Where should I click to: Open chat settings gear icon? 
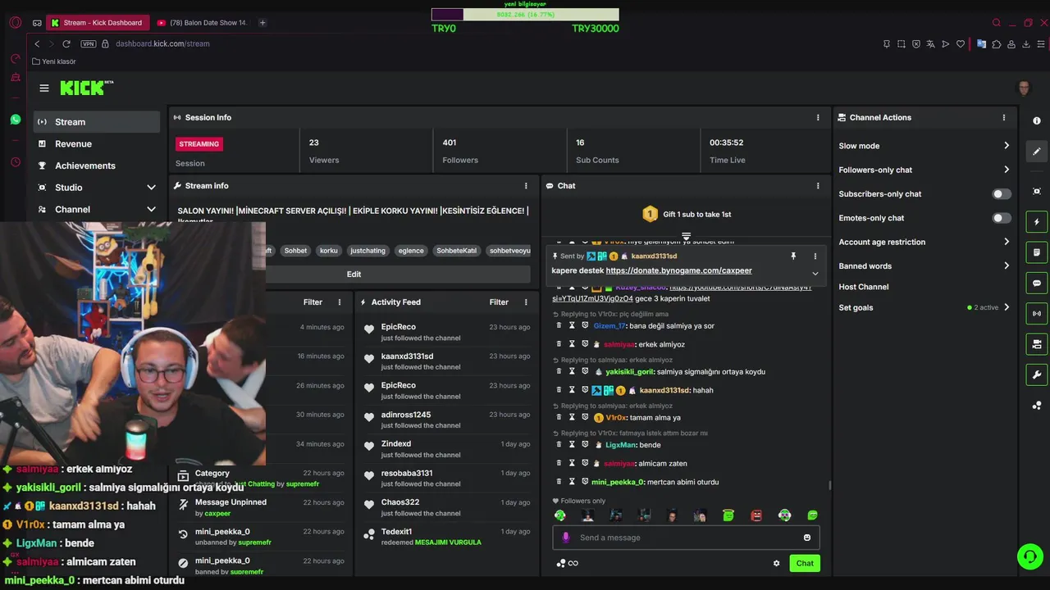pyautogui.click(x=777, y=563)
